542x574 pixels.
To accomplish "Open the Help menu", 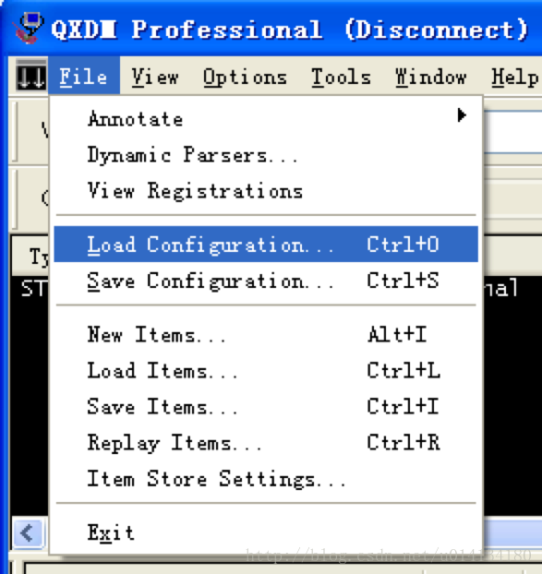I will click(514, 77).
